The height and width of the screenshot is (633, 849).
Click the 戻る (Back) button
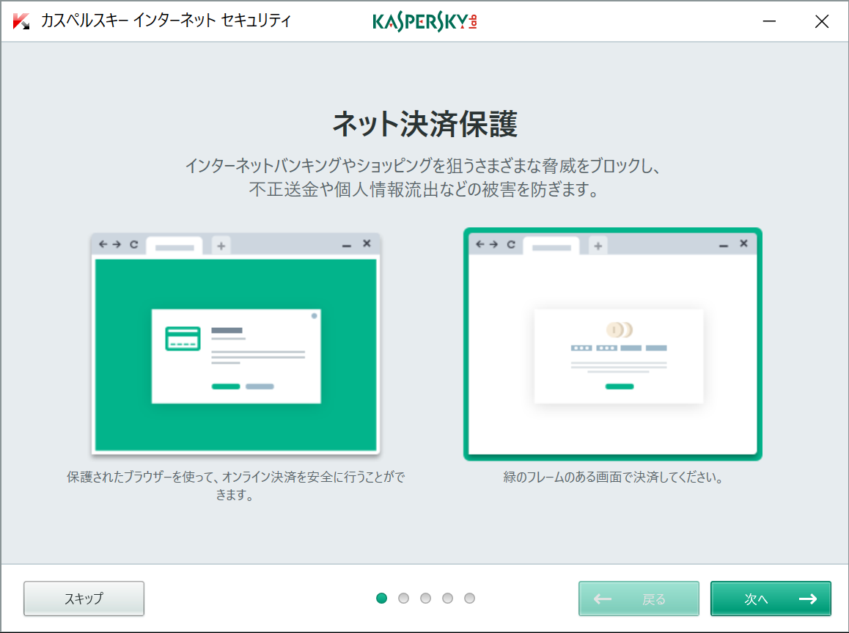(639, 599)
